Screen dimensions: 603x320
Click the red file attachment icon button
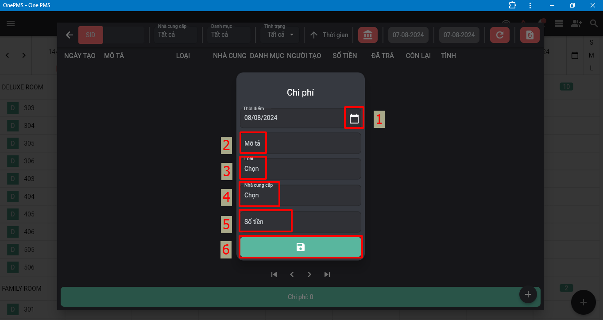(x=530, y=35)
